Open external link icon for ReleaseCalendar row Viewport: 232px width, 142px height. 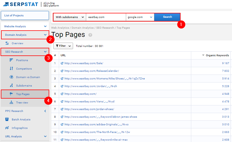(62, 71)
